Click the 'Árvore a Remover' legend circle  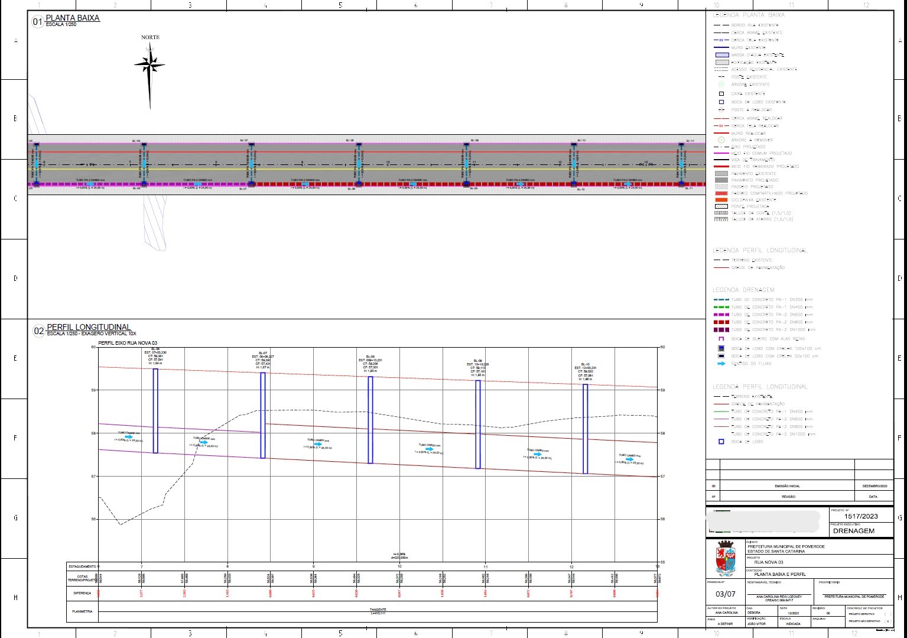pos(721,140)
